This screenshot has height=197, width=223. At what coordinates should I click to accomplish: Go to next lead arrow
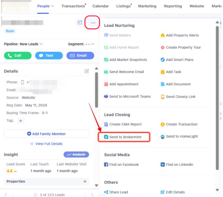point(92,195)
